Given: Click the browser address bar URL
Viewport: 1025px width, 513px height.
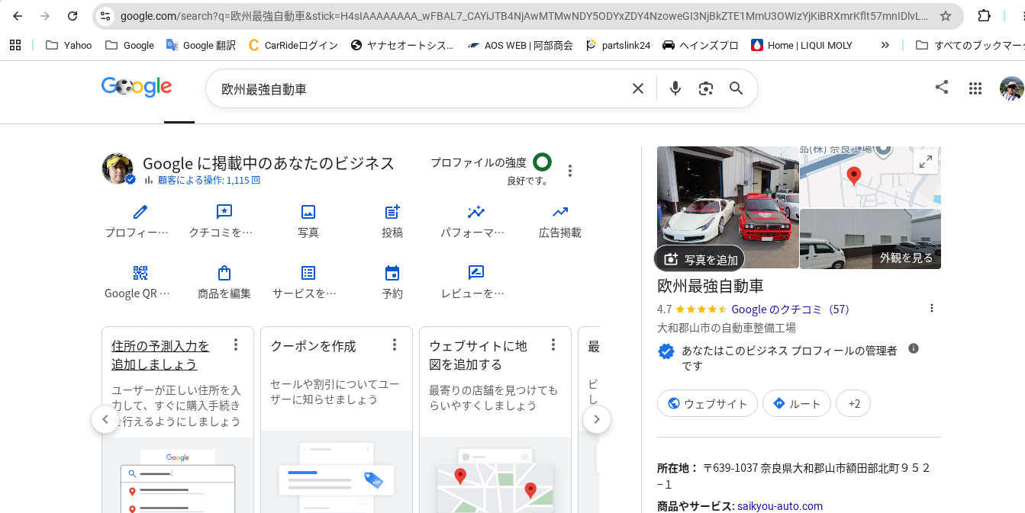Looking at the screenshot, I should pyautogui.click(x=524, y=15).
